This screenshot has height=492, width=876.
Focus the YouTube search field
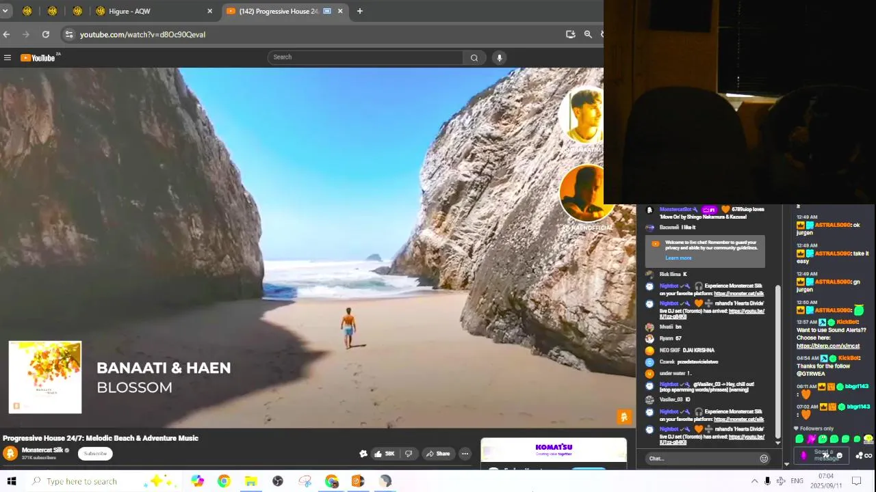[366, 57]
